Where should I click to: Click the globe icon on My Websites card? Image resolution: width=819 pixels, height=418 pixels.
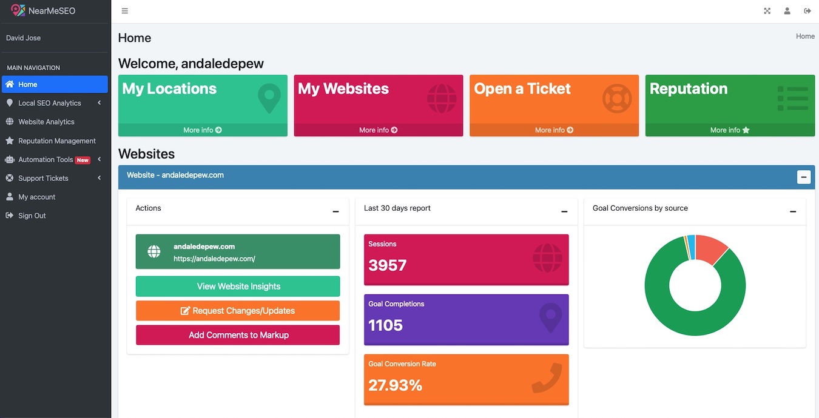(442, 98)
